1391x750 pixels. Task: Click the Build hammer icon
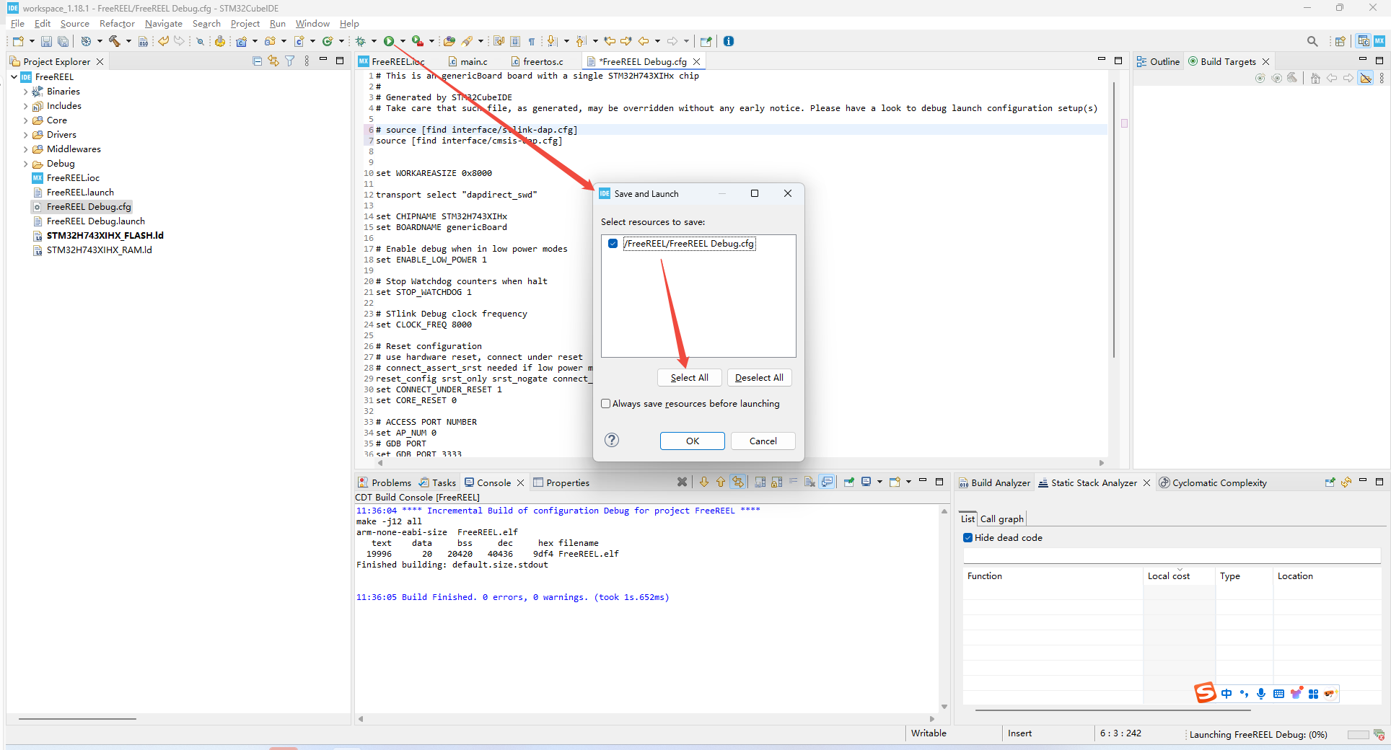point(114,41)
